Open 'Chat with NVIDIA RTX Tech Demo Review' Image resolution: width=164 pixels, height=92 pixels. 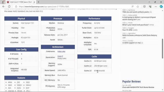138,87
